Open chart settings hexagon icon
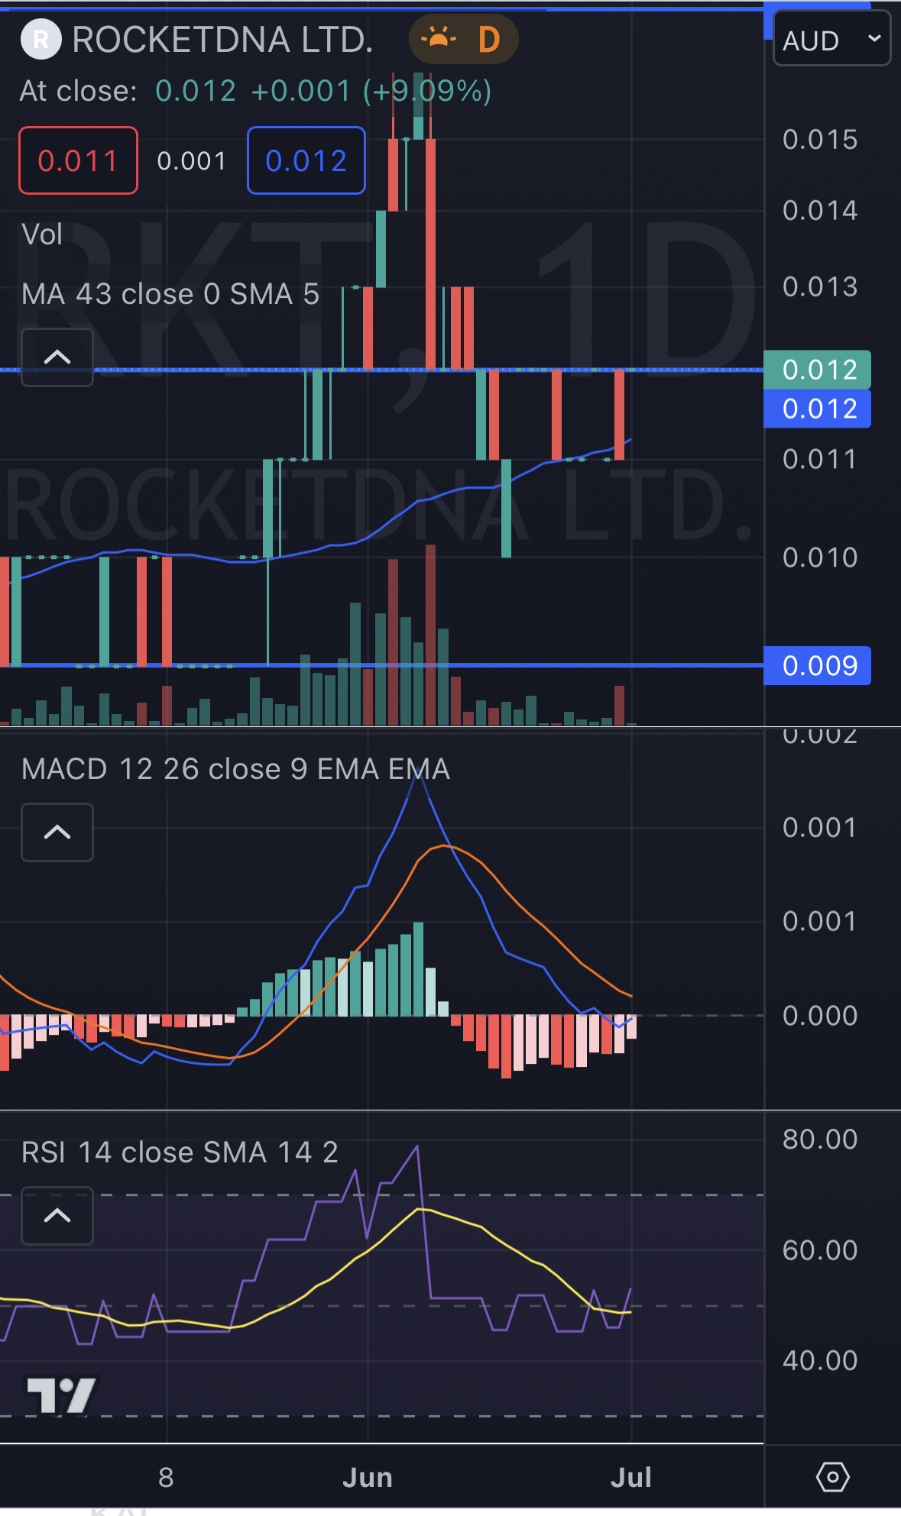 (832, 1476)
